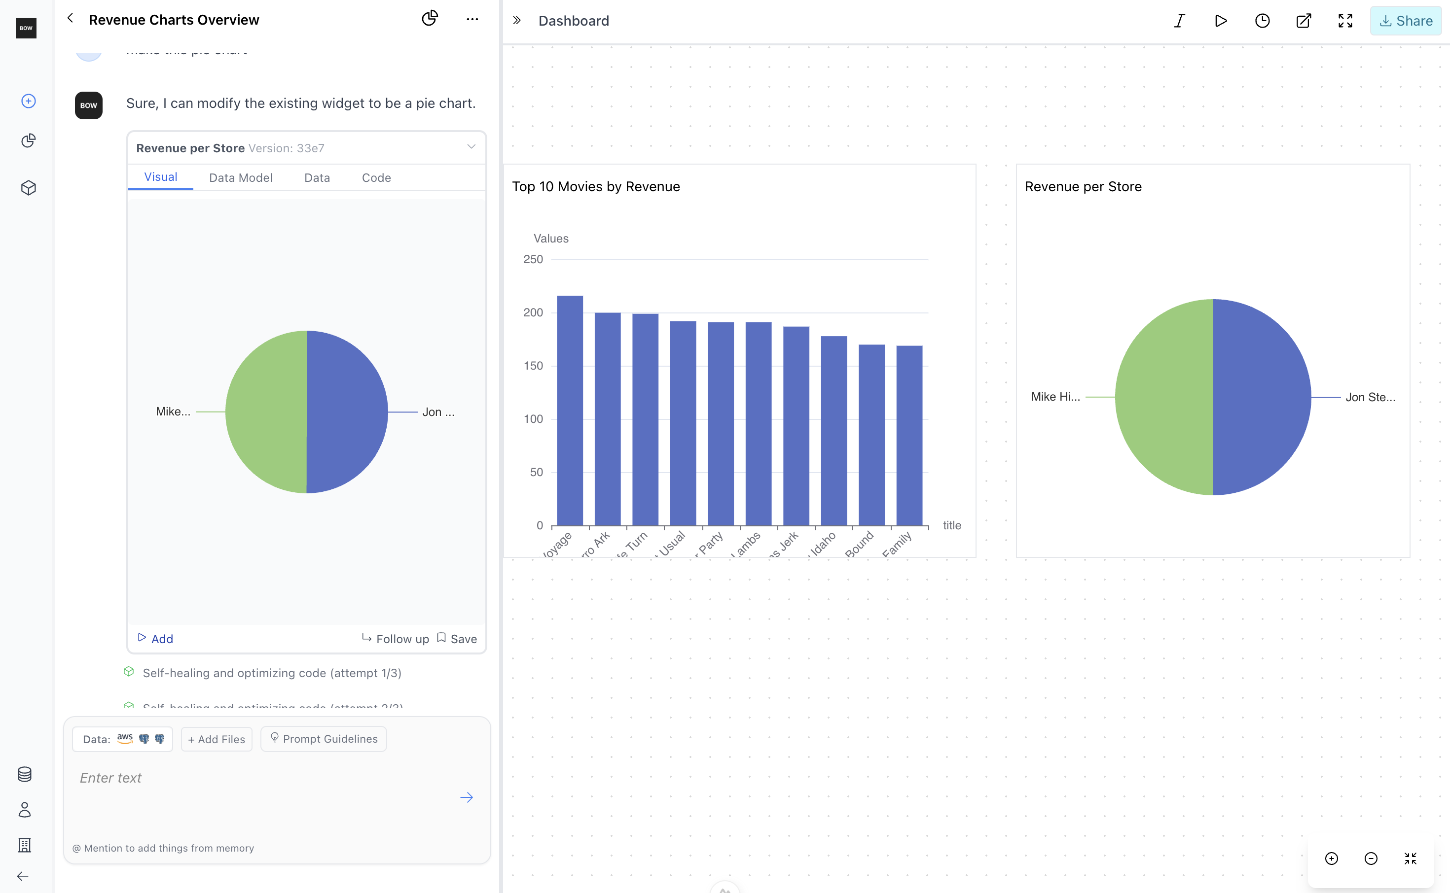Viewport: 1450px width, 893px height.
Task: Open data sources database icon
Action: (x=25, y=774)
